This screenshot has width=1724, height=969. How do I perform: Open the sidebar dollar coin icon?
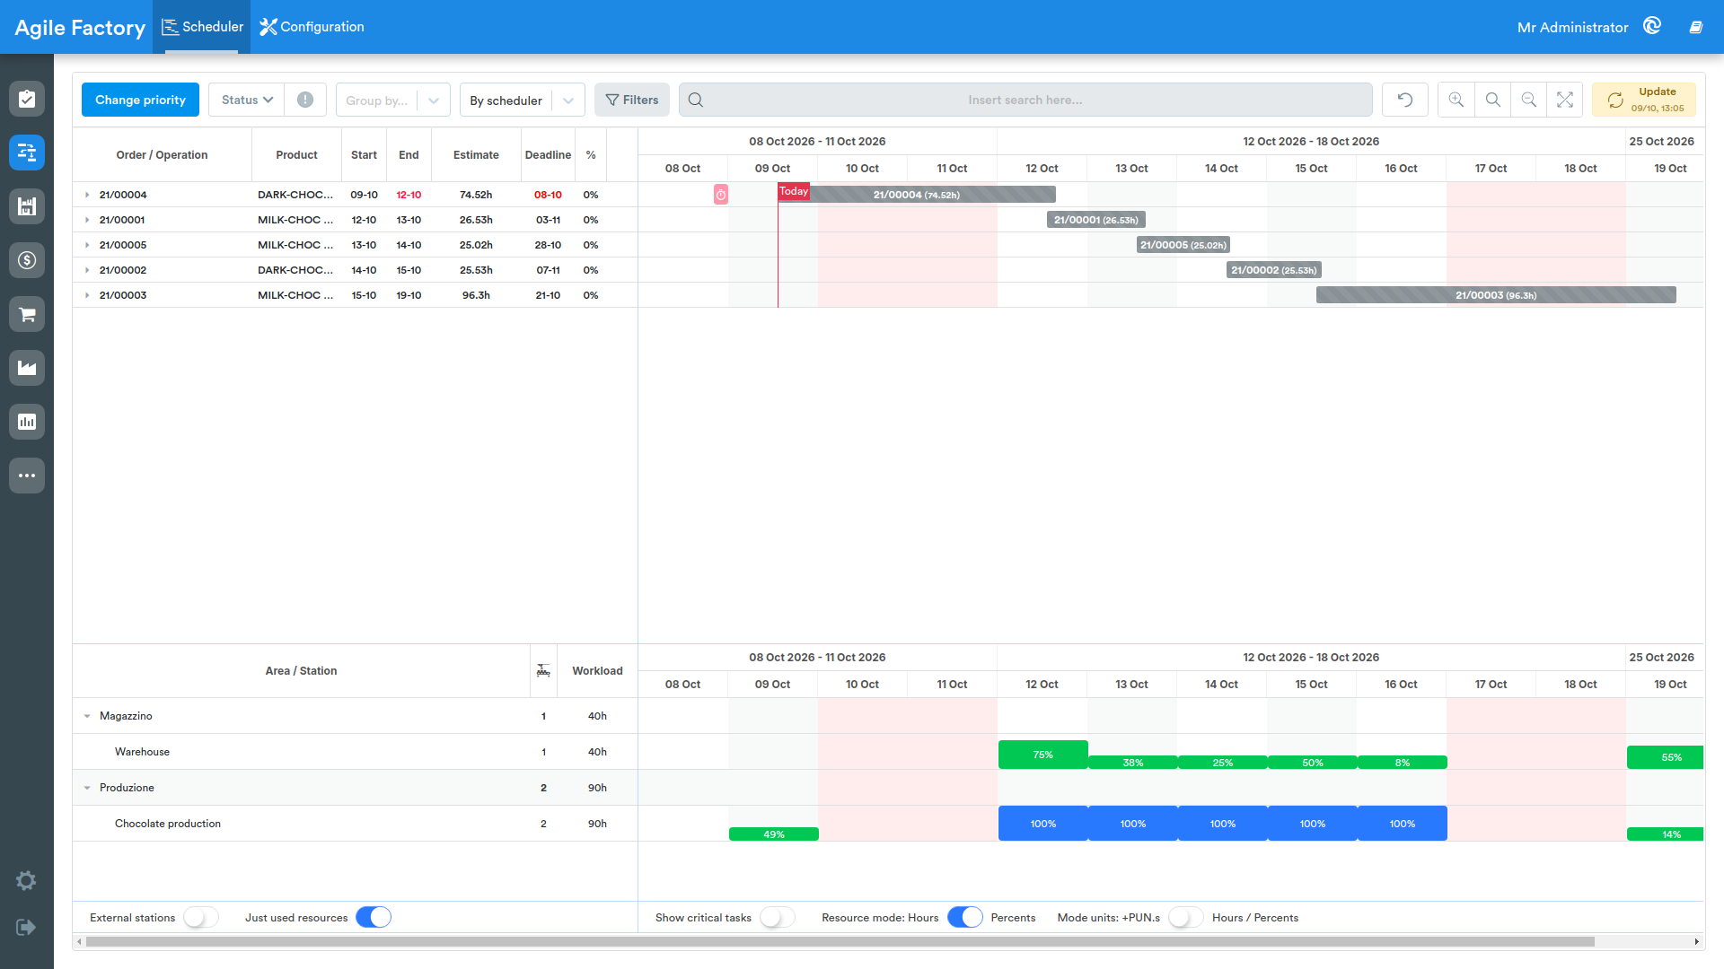pos(27,260)
